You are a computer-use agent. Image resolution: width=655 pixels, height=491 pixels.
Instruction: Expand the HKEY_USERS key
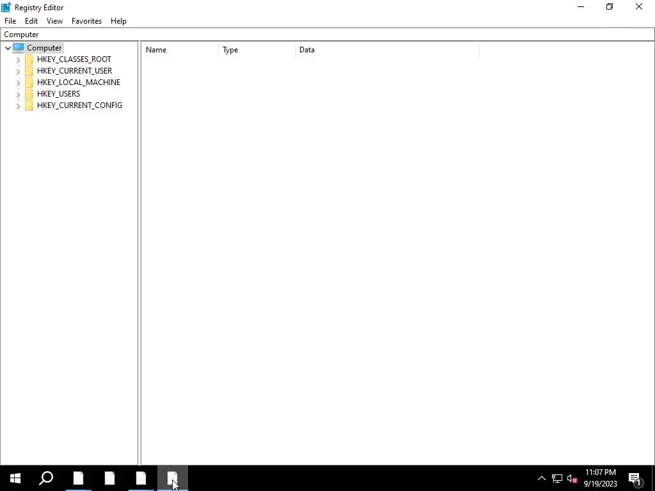pos(18,95)
